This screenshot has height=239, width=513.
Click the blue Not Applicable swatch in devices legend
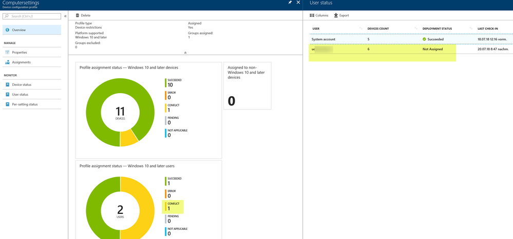coord(165,133)
